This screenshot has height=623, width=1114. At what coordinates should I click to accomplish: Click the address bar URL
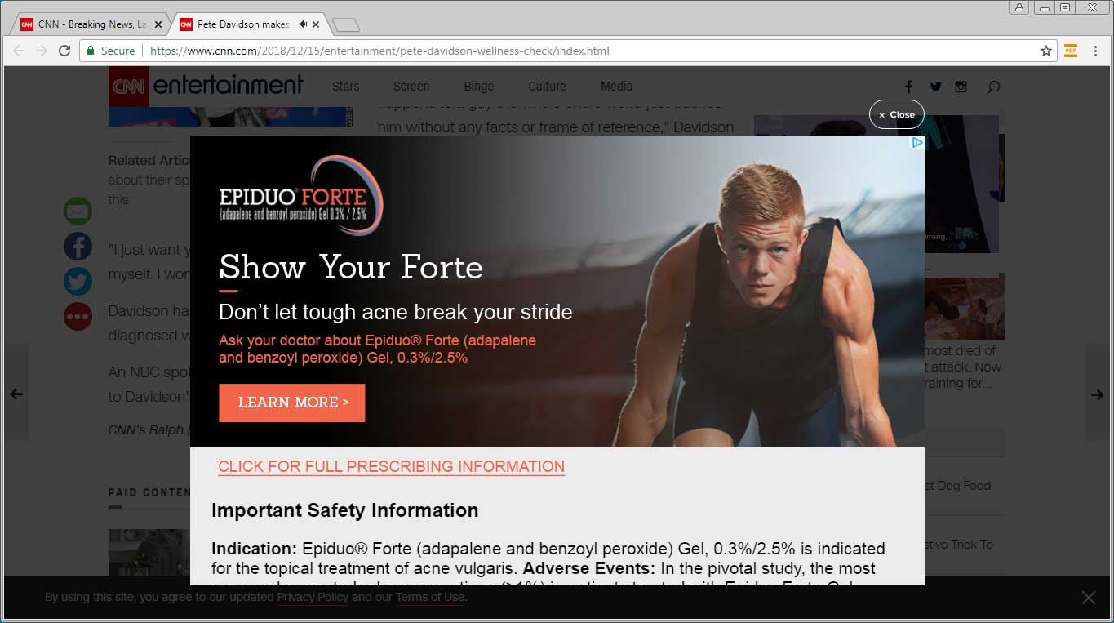tap(379, 51)
